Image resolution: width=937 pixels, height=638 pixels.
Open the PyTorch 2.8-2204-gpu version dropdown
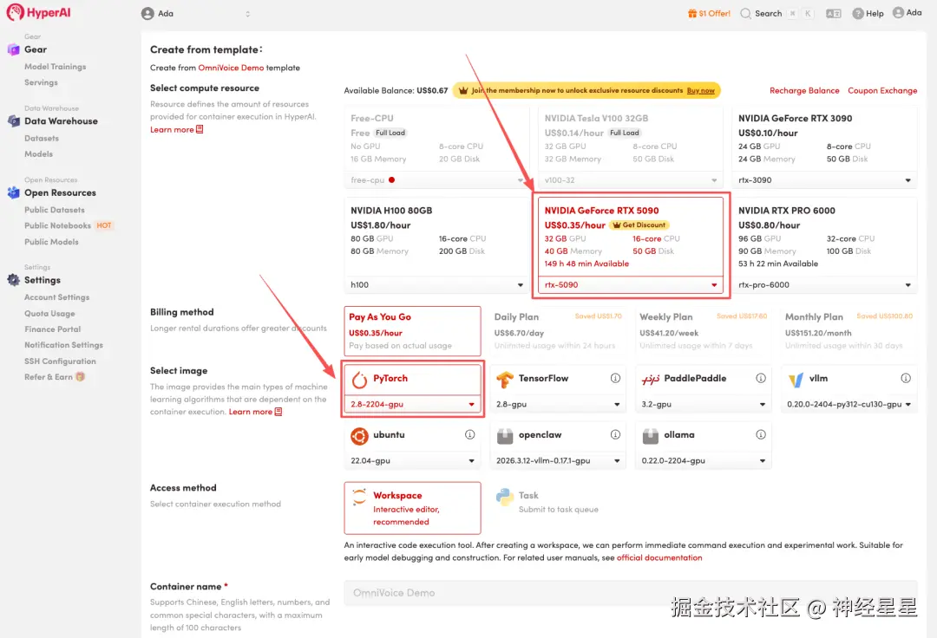coord(412,405)
